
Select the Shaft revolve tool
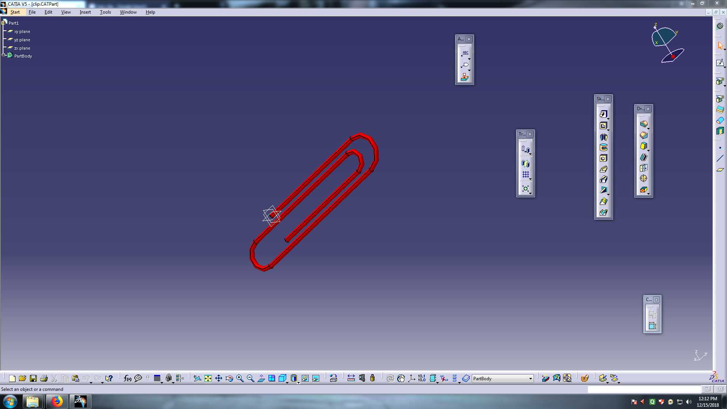click(603, 137)
